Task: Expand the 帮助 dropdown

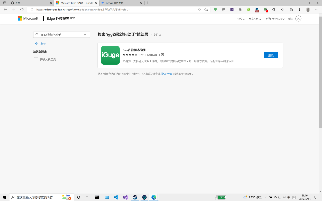Action: [x=241, y=19]
